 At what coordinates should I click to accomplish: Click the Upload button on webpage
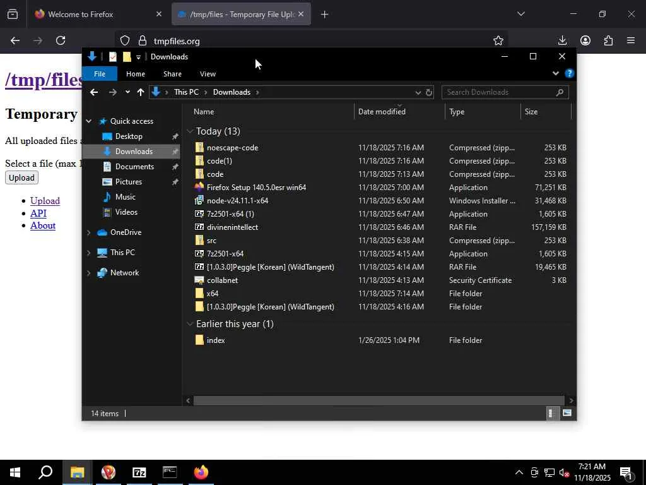click(x=21, y=177)
